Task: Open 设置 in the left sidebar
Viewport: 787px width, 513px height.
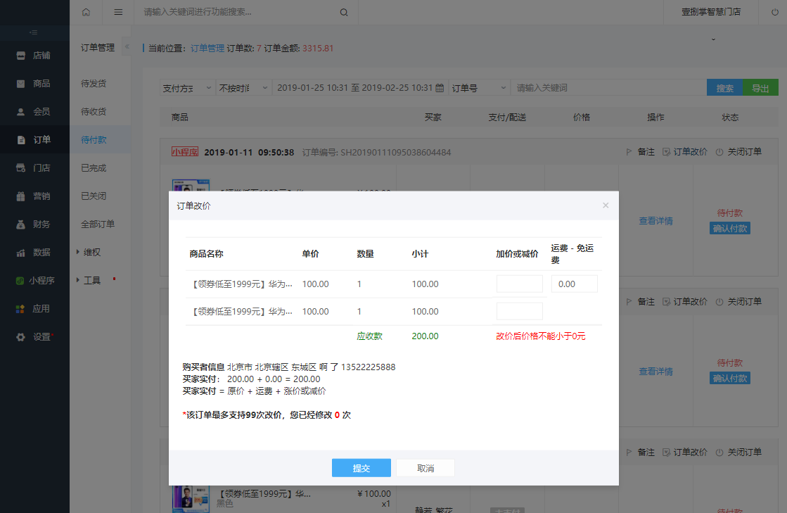Action: pos(34,337)
